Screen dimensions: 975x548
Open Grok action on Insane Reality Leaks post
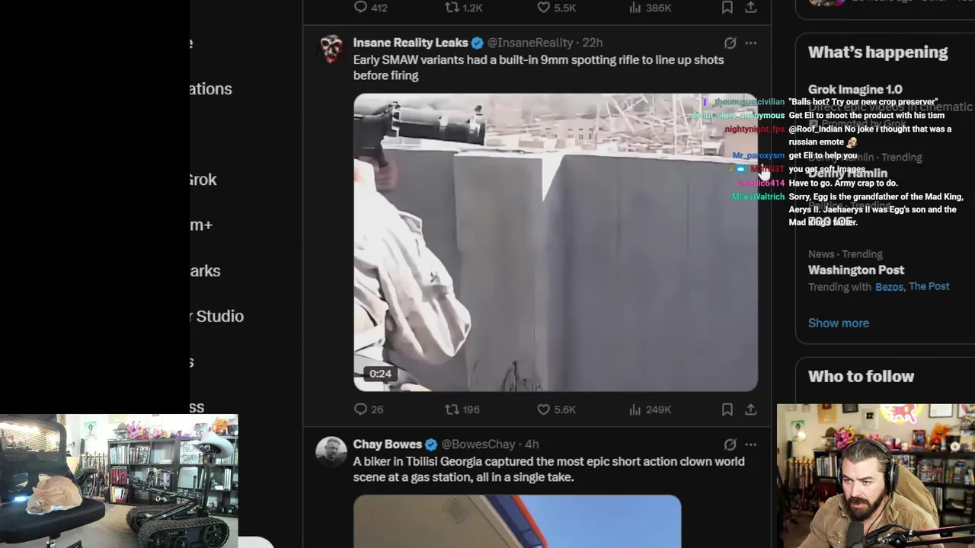730,43
